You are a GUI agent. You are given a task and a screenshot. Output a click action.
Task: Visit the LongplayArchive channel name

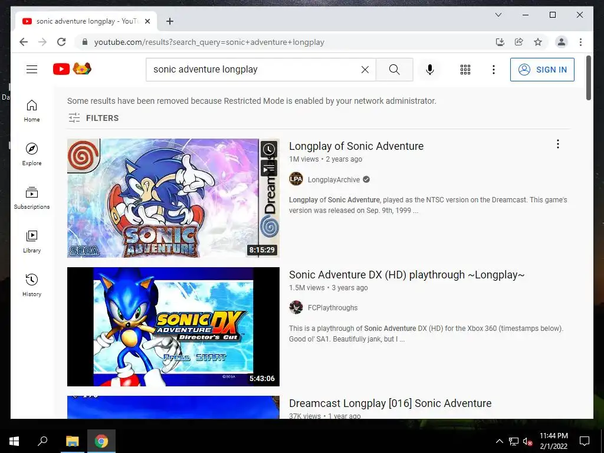coord(334,179)
